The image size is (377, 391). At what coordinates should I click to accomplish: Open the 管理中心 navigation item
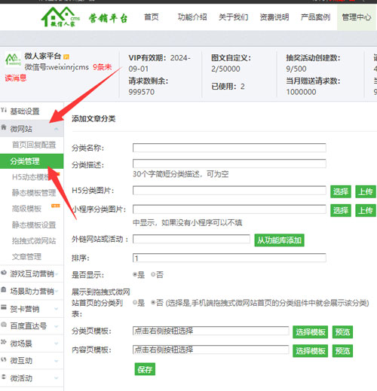(x=357, y=17)
